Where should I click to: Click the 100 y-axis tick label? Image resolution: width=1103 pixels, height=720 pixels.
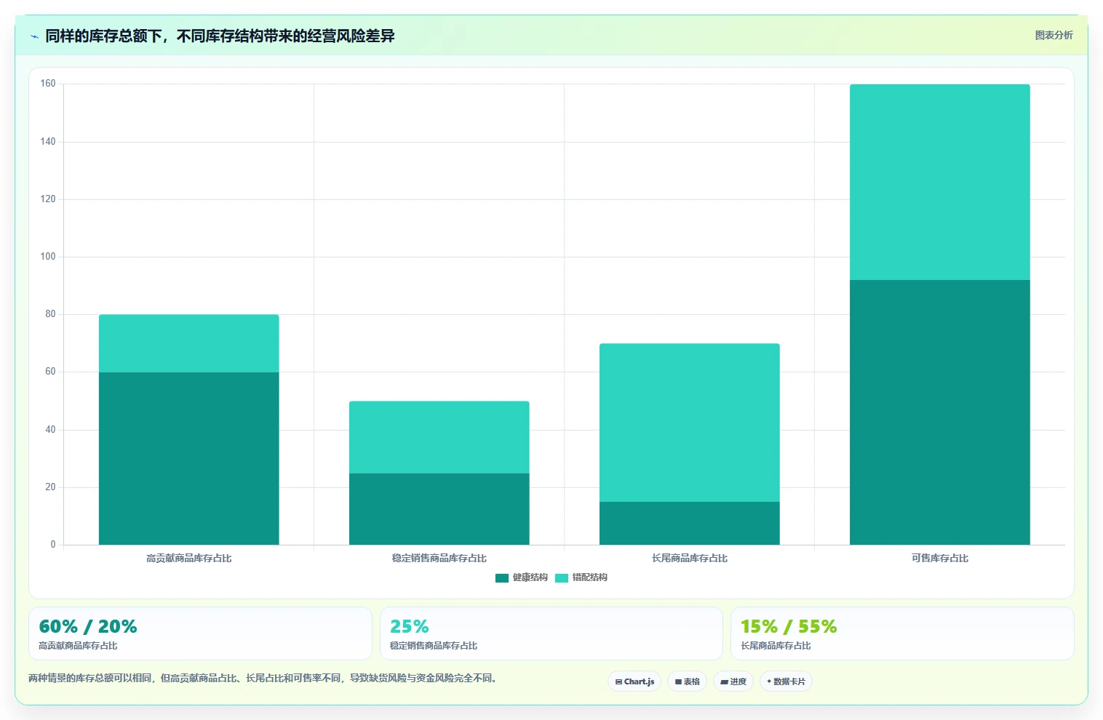coord(48,257)
